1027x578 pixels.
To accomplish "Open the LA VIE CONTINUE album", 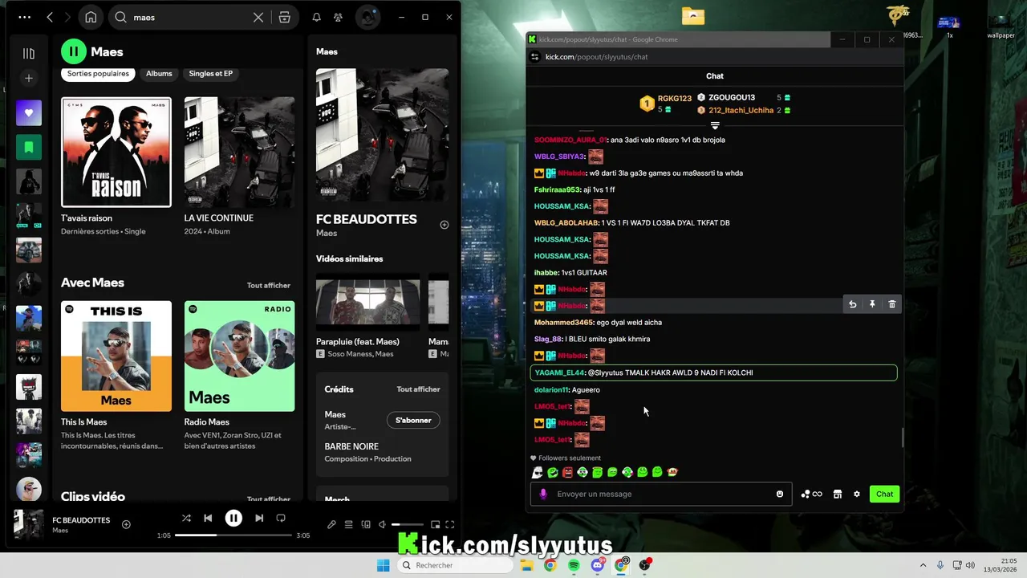I will pos(239,153).
